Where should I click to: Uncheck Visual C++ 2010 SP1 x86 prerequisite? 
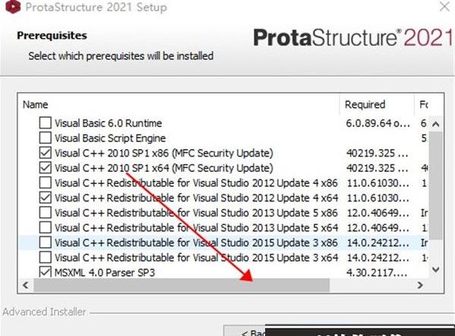46,153
